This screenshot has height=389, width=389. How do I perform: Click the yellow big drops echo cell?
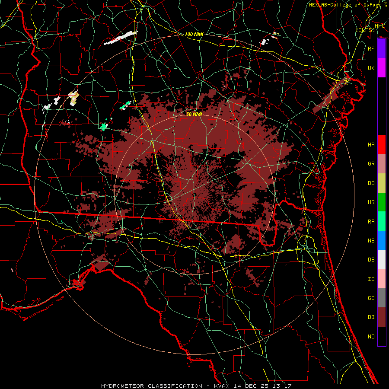click(73, 98)
